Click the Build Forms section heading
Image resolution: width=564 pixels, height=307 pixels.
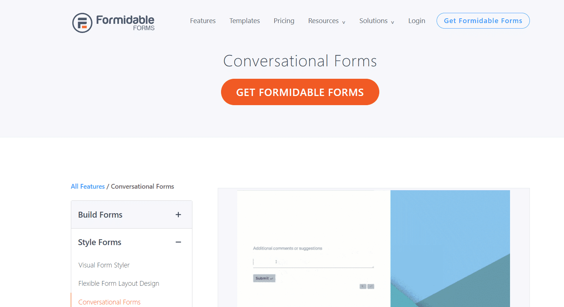coord(100,215)
